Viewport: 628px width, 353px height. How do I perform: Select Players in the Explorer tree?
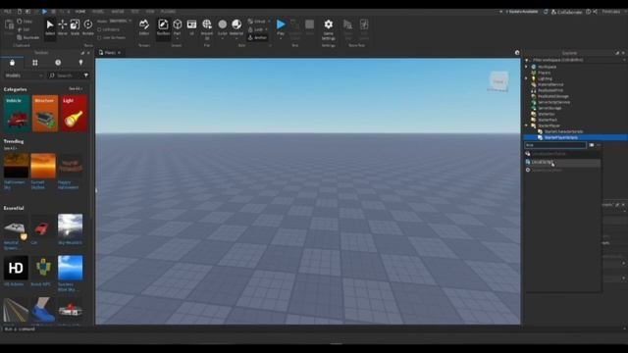[x=545, y=73]
